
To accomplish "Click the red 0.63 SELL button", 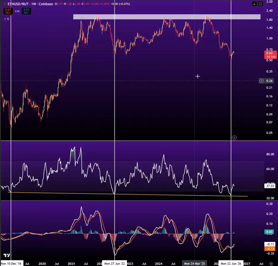I will (x=8, y=11).
